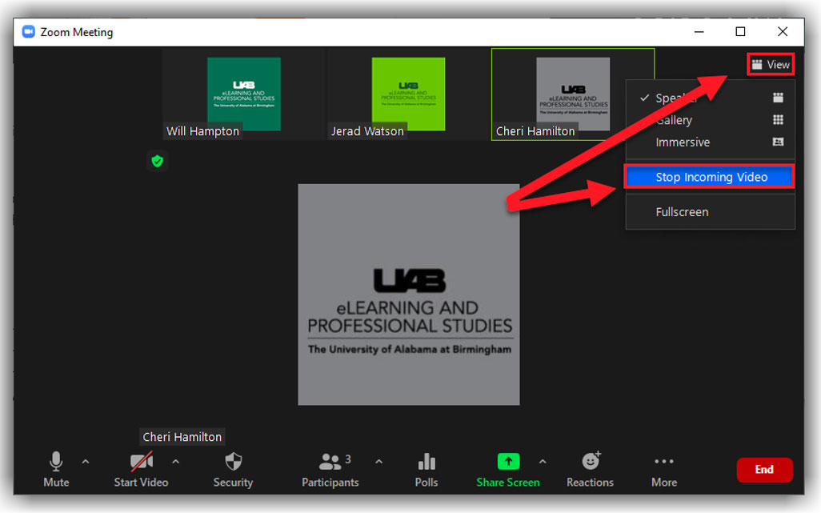
Task: Enable Stop Incoming Video
Action: coord(709,176)
